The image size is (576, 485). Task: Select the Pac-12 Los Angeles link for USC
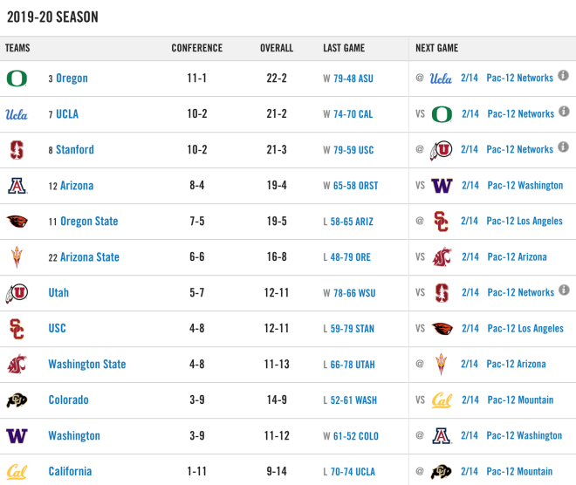click(x=525, y=328)
